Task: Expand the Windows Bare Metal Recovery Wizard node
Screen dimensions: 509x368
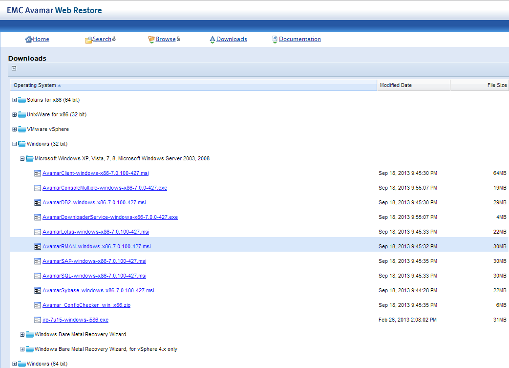Action: coord(22,335)
